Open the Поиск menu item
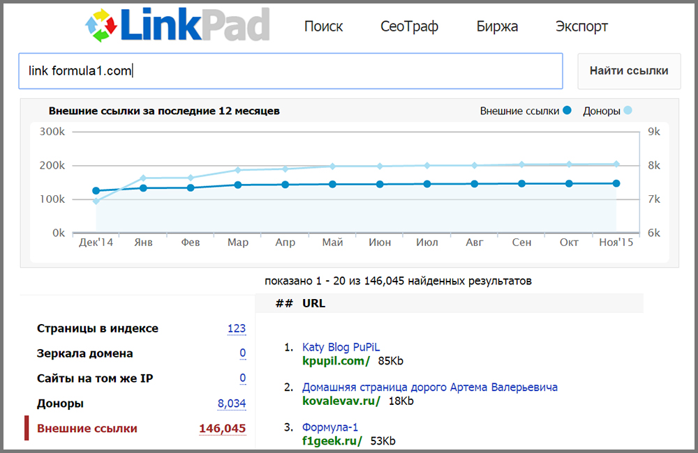The image size is (698, 453). point(323,27)
